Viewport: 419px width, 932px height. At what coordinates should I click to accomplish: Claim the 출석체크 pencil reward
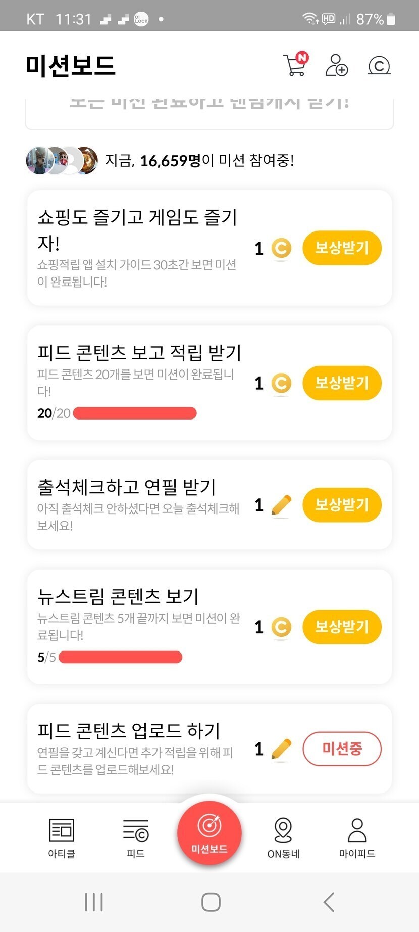(342, 504)
